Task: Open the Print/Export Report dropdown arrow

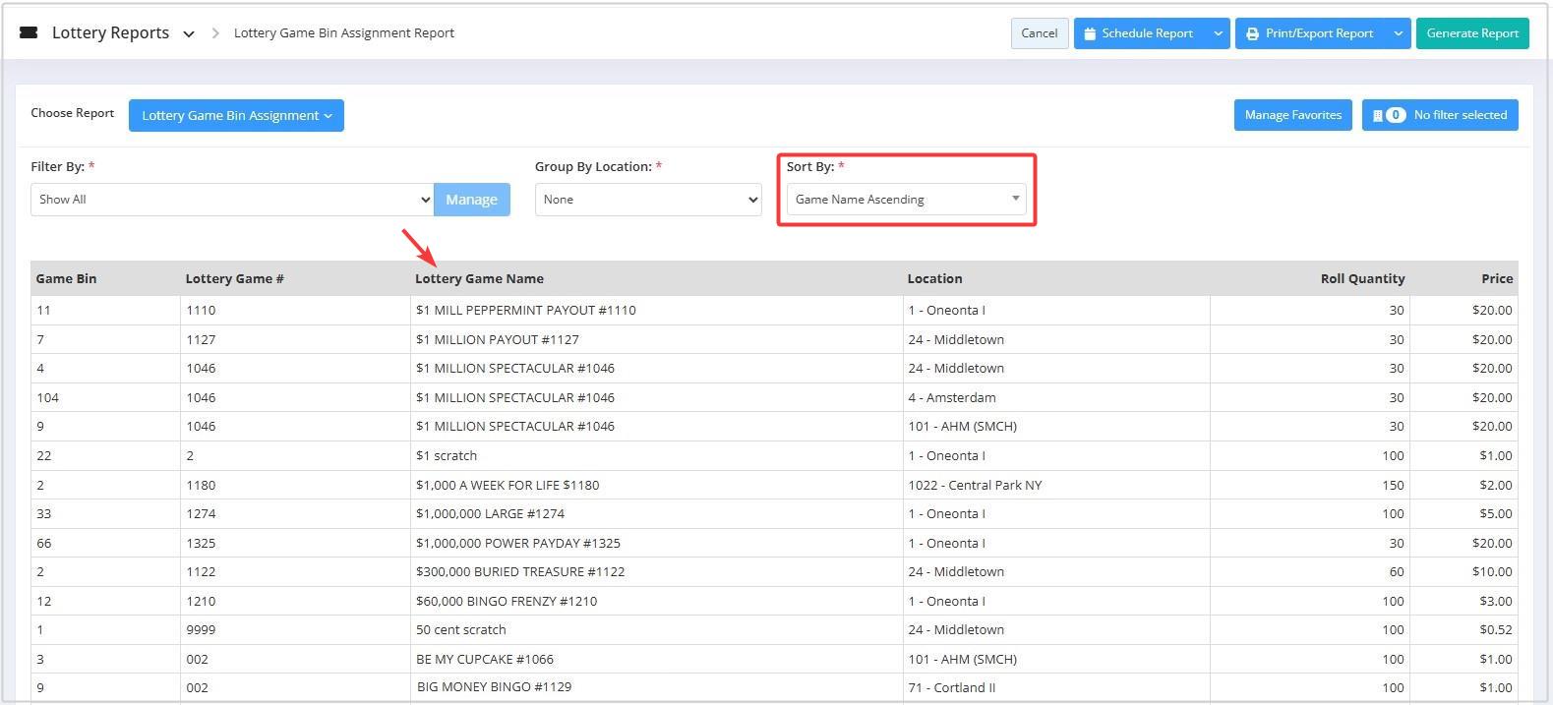Action: click(1398, 33)
